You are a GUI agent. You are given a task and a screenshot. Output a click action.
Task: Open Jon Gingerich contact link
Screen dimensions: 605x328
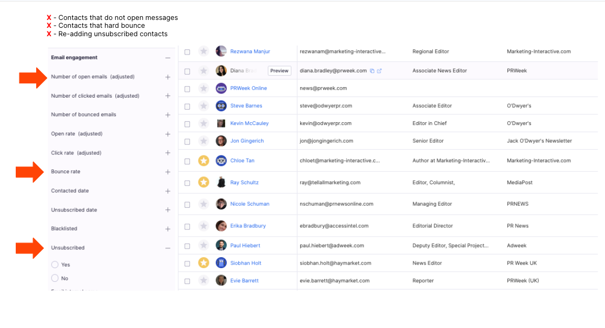(x=247, y=141)
